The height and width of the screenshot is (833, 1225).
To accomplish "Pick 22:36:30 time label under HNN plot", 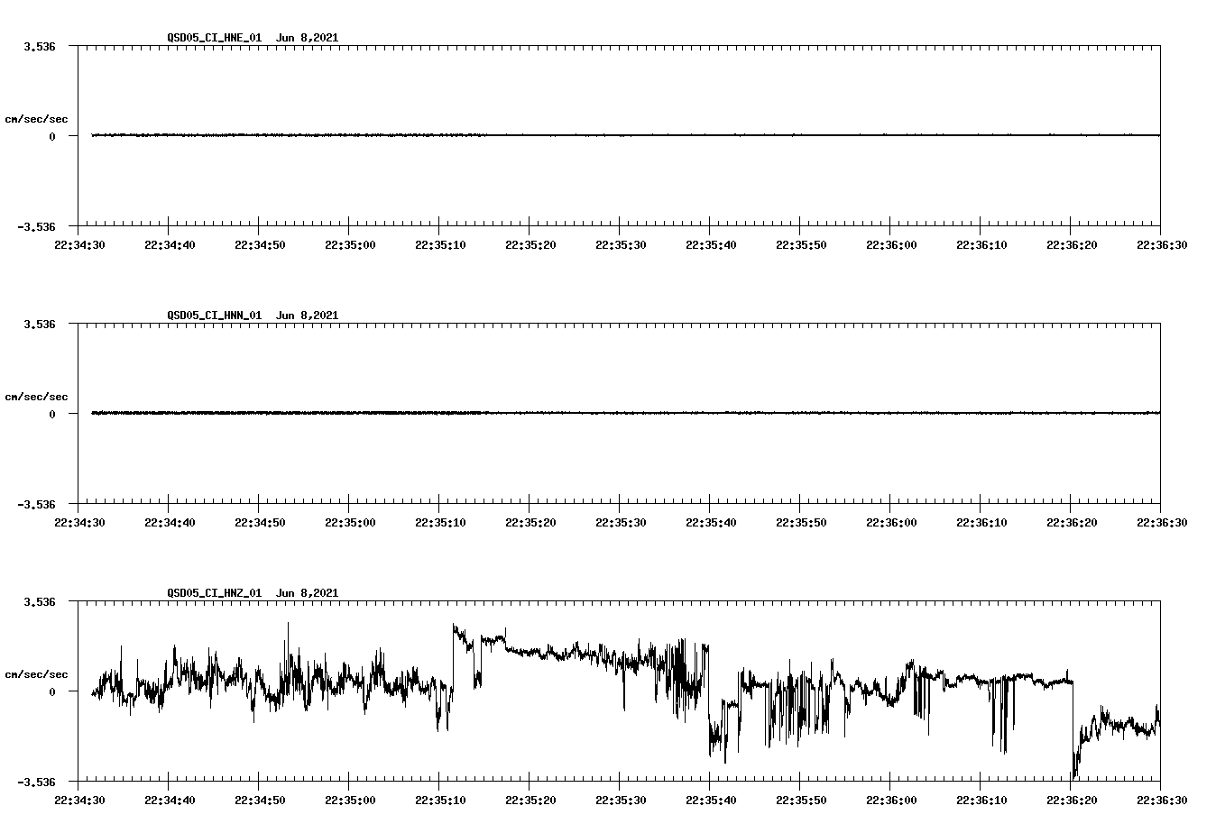I will pos(1162,523).
